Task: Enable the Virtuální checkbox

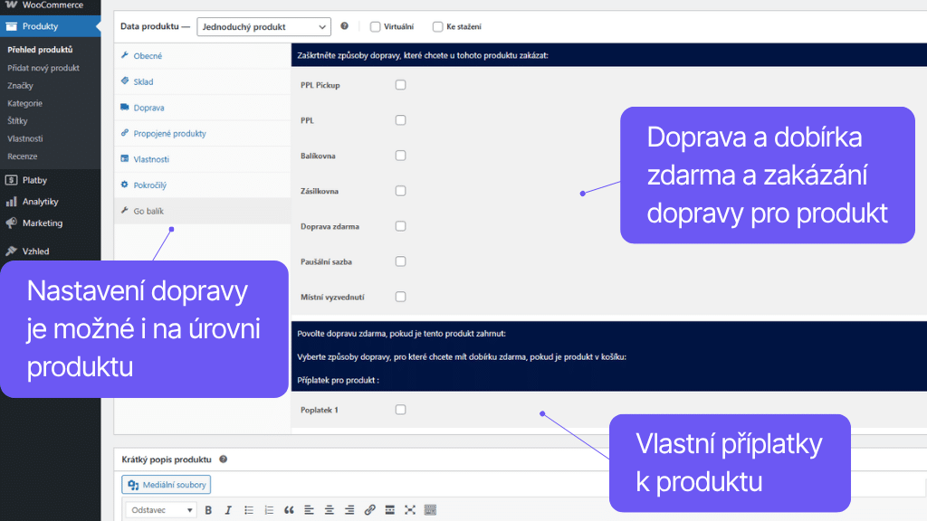Action: pos(375,26)
